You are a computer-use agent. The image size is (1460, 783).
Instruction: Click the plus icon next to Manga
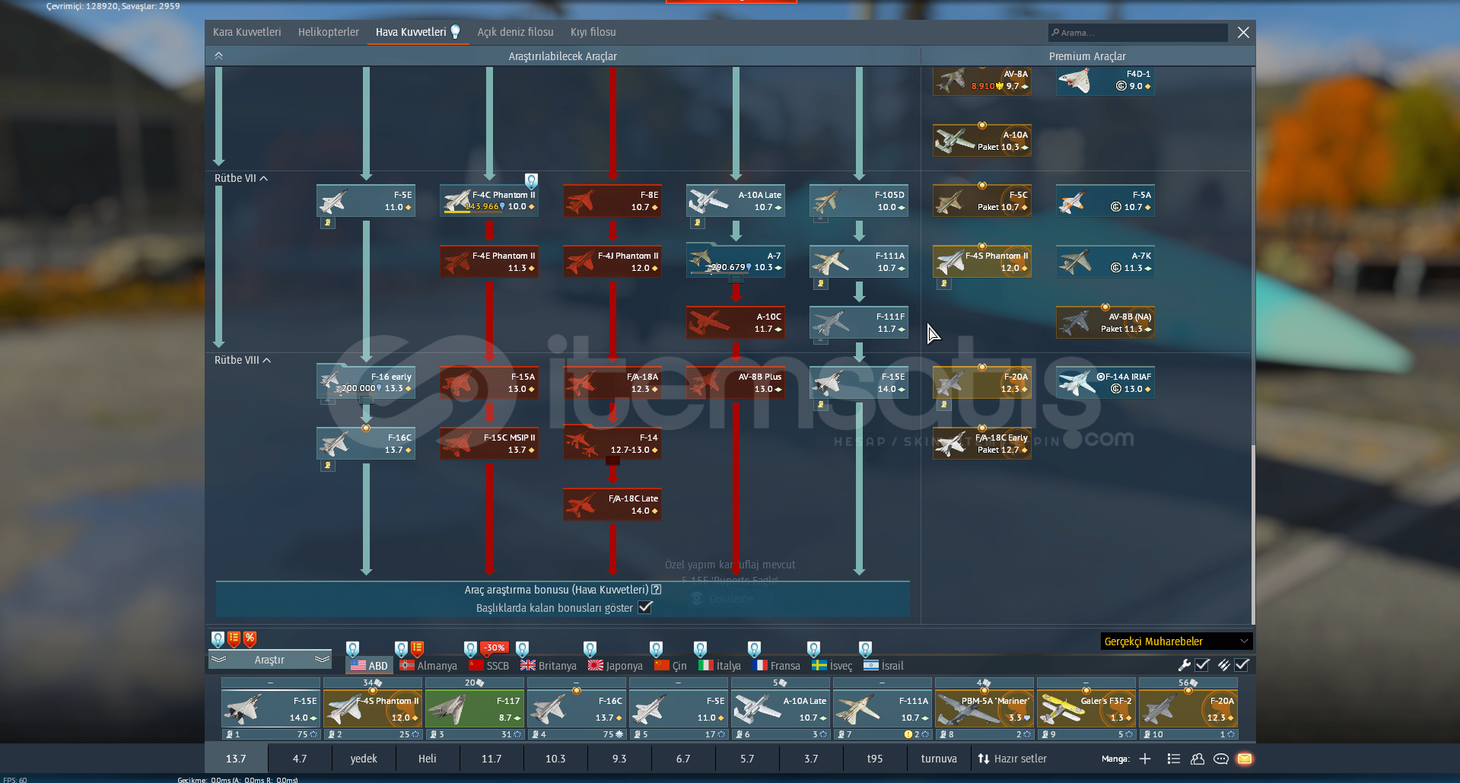(x=1145, y=759)
